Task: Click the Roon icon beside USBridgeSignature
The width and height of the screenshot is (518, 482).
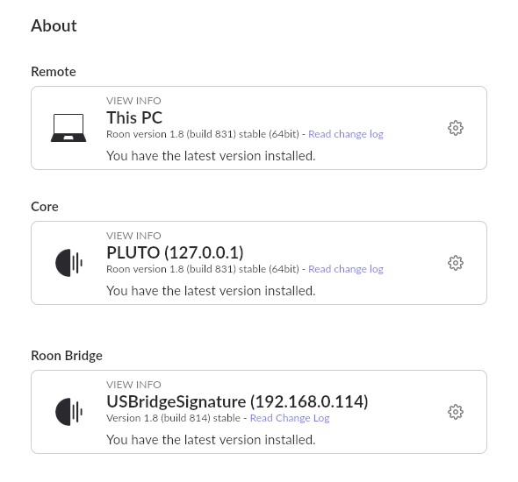Action: [x=68, y=412]
